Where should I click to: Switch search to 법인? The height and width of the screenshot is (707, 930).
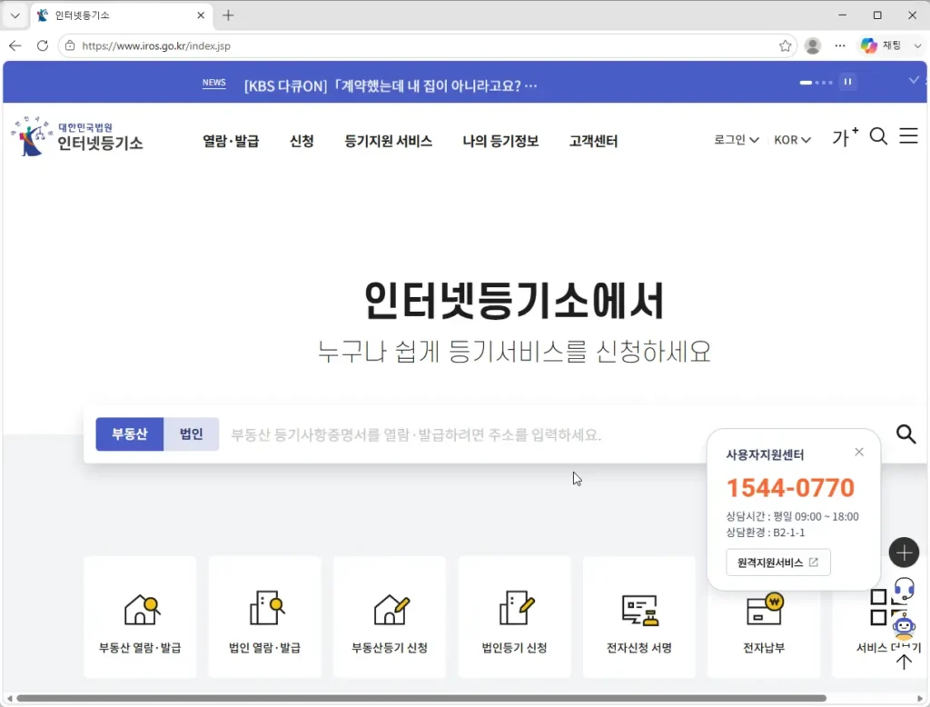pyautogui.click(x=191, y=434)
